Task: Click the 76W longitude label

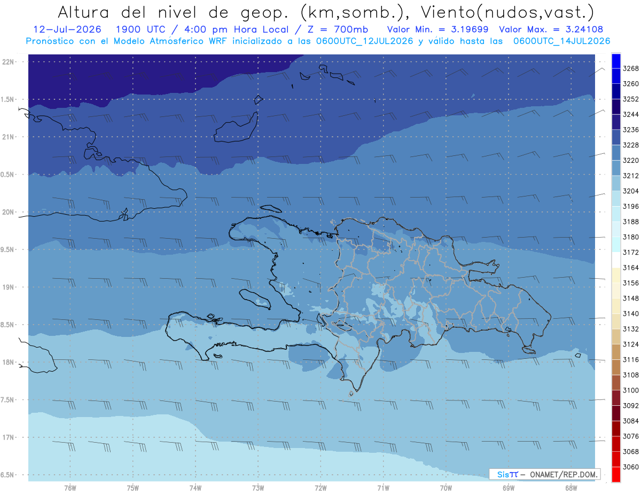Action: (x=70, y=488)
